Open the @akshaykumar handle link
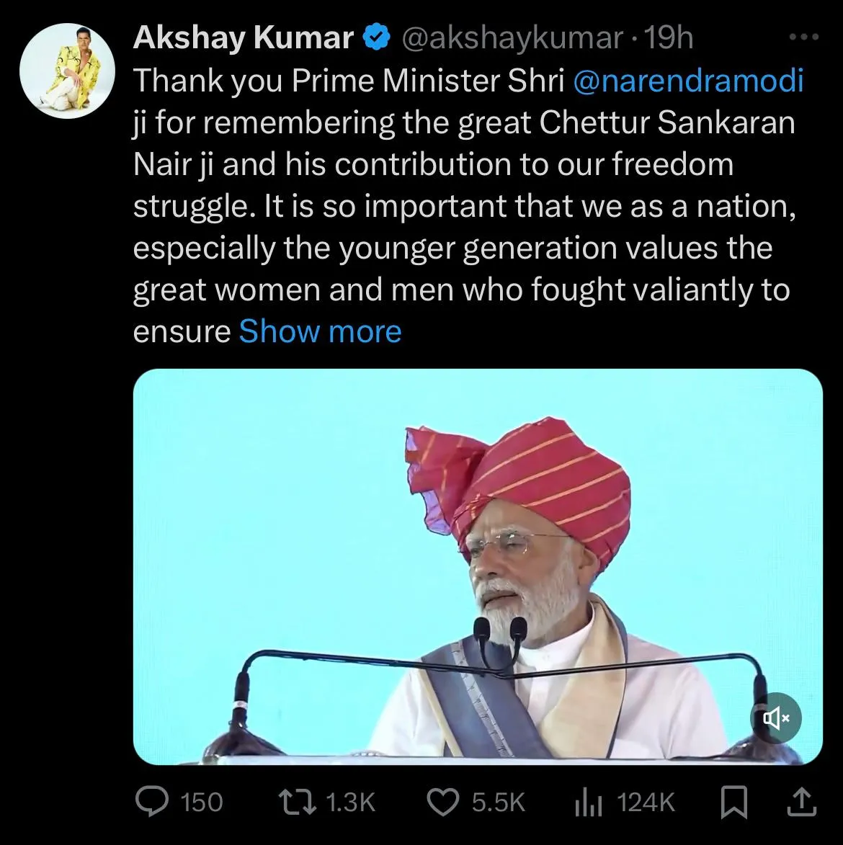 tap(511, 39)
